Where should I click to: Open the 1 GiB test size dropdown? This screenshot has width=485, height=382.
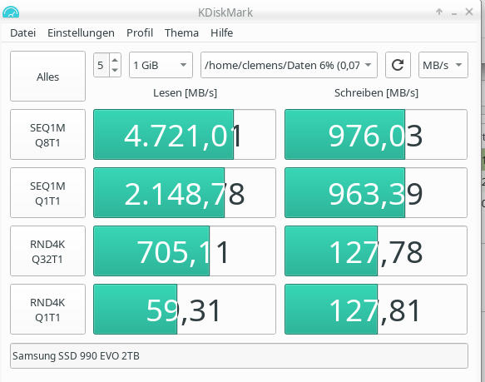point(161,65)
